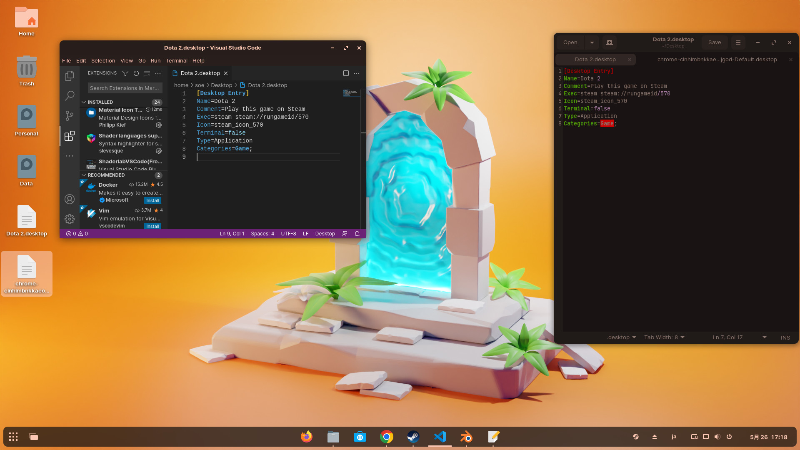800x450 pixels.
Task: Focus Search Extensions in Marketplace field
Action: tap(125, 88)
